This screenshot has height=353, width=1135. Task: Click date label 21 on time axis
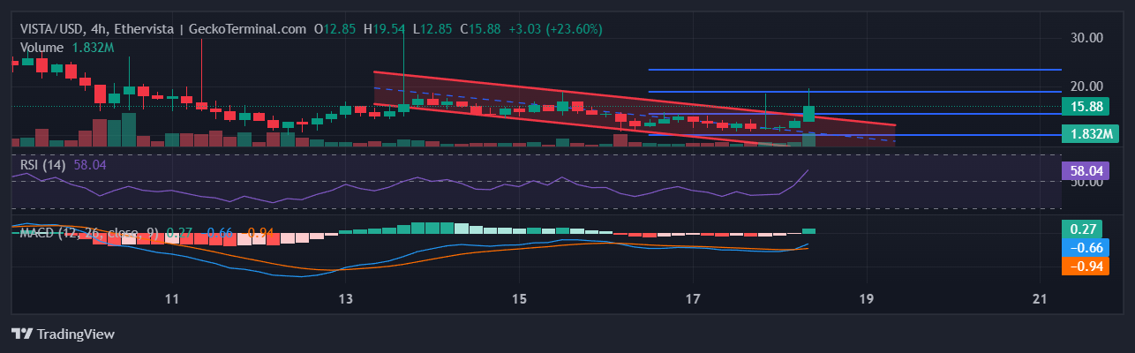tap(1040, 298)
